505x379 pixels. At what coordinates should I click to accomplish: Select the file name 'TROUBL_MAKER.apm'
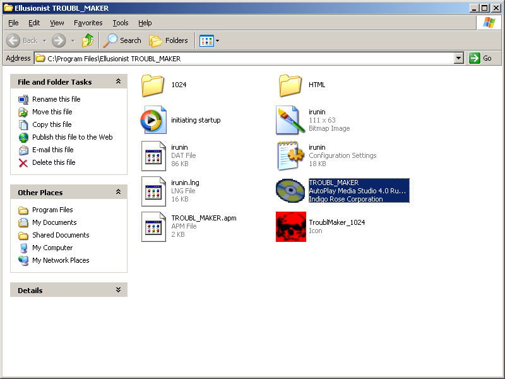(204, 218)
